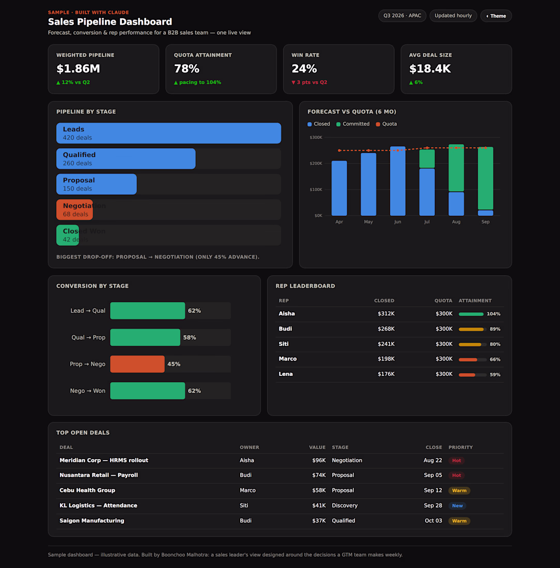
Task: Click the April closed bar in chart
Action: 339,188
